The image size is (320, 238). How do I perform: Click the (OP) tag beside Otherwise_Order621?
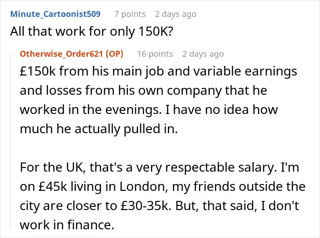pos(114,54)
